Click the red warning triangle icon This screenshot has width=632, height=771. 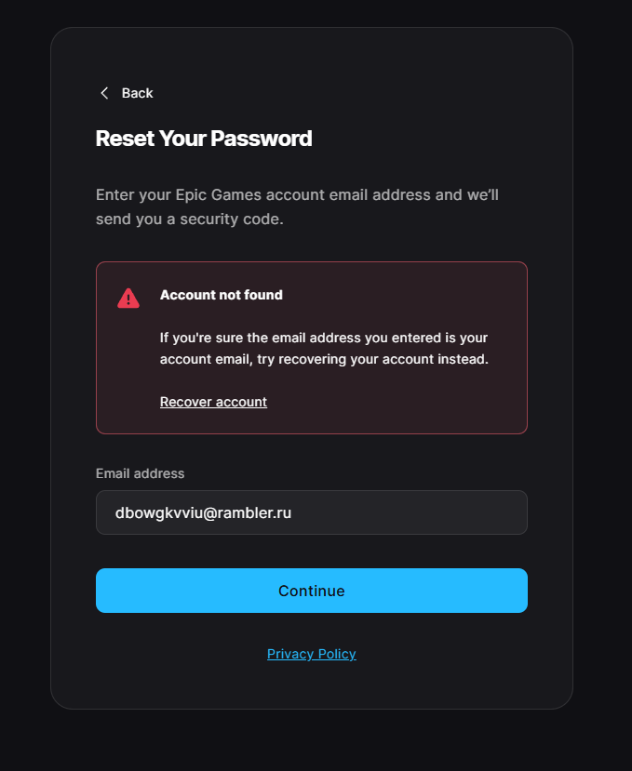tap(128, 298)
